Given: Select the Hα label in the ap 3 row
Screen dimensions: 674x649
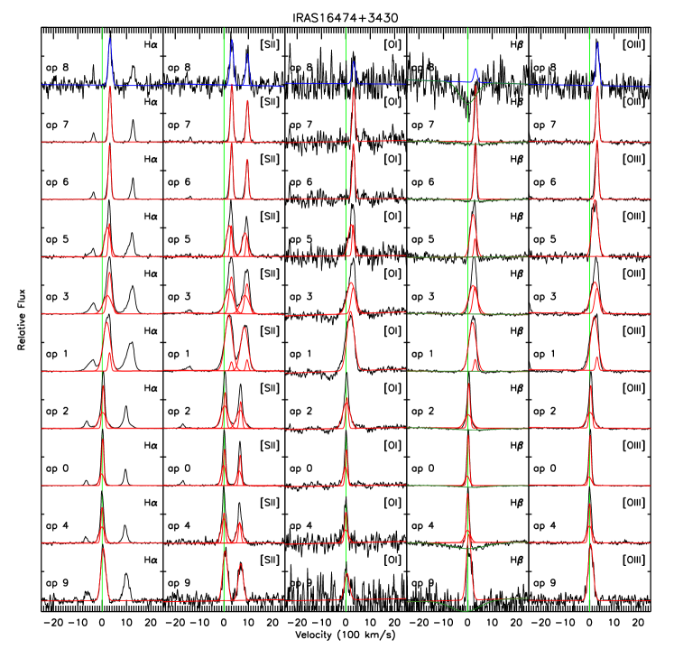Looking at the screenshot, I should pos(151,274).
